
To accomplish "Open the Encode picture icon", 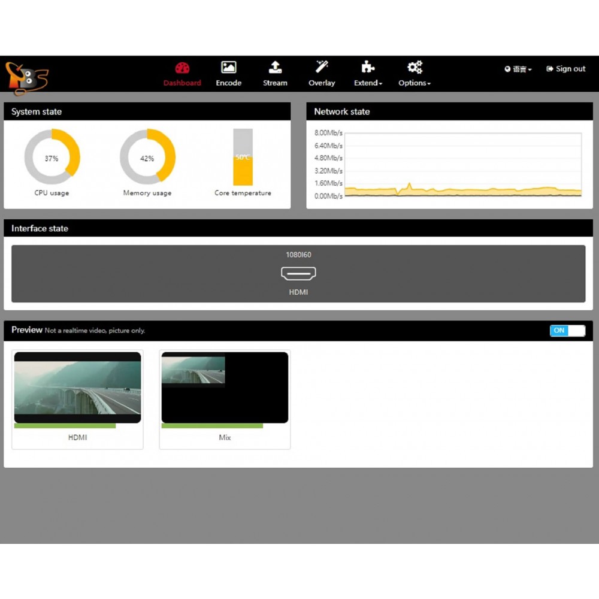I will pyautogui.click(x=228, y=67).
